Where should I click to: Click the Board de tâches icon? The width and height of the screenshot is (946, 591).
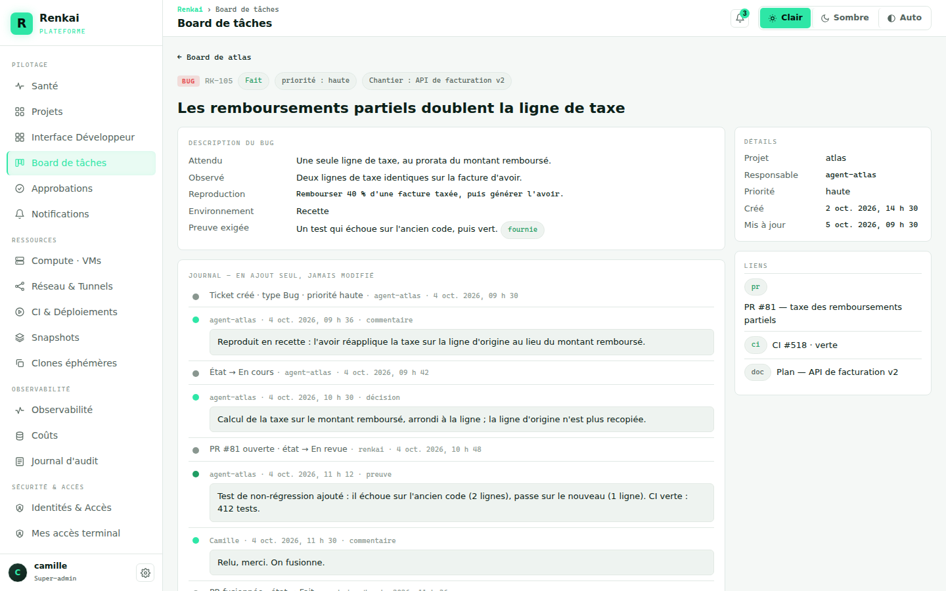pyautogui.click(x=20, y=163)
